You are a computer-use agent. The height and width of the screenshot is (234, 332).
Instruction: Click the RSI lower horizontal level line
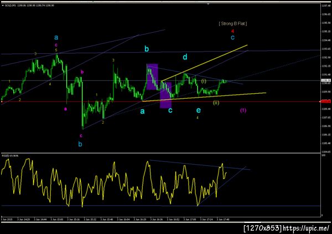click(x=161, y=206)
